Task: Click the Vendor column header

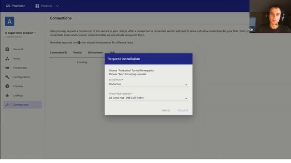Action: 77,53
